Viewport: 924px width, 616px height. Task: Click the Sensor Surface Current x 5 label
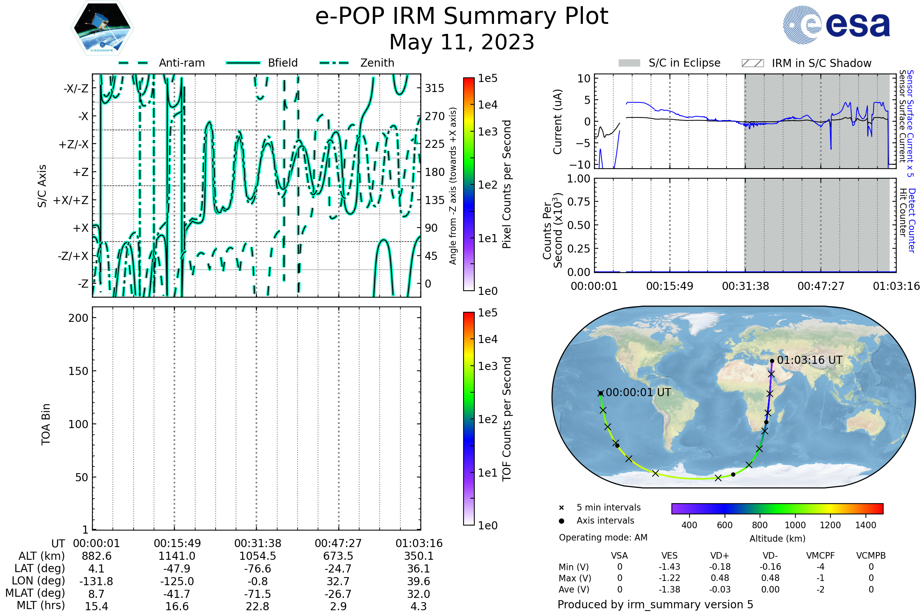click(x=910, y=123)
